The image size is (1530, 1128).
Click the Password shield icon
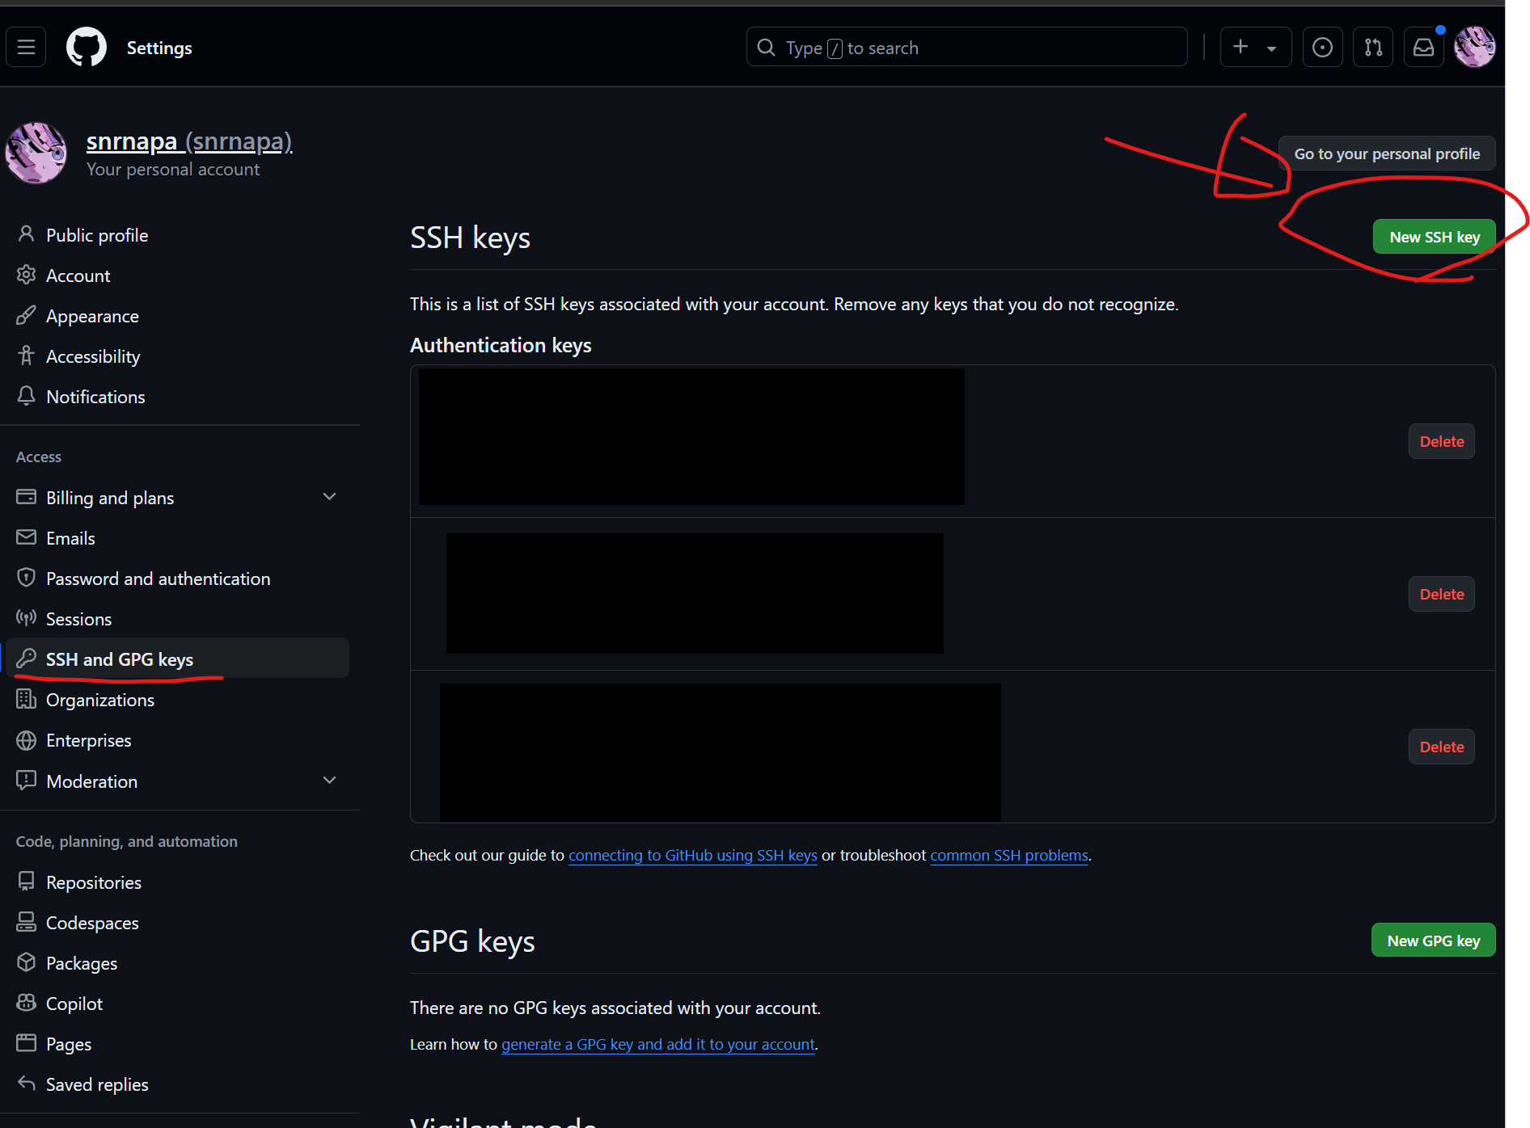point(26,578)
